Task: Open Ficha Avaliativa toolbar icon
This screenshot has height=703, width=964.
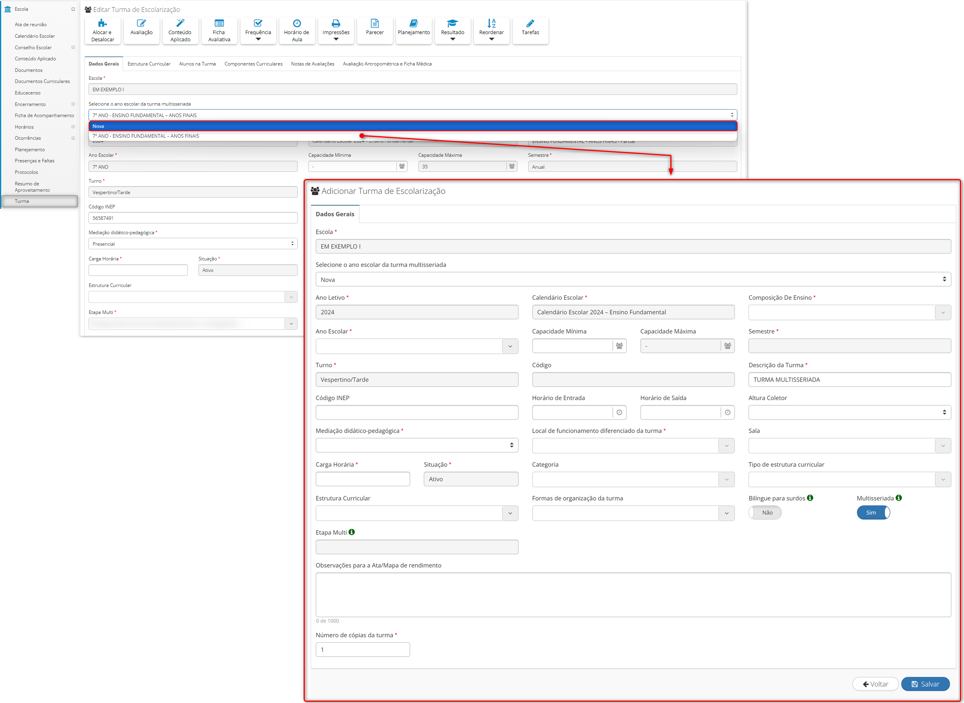Action: click(219, 30)
